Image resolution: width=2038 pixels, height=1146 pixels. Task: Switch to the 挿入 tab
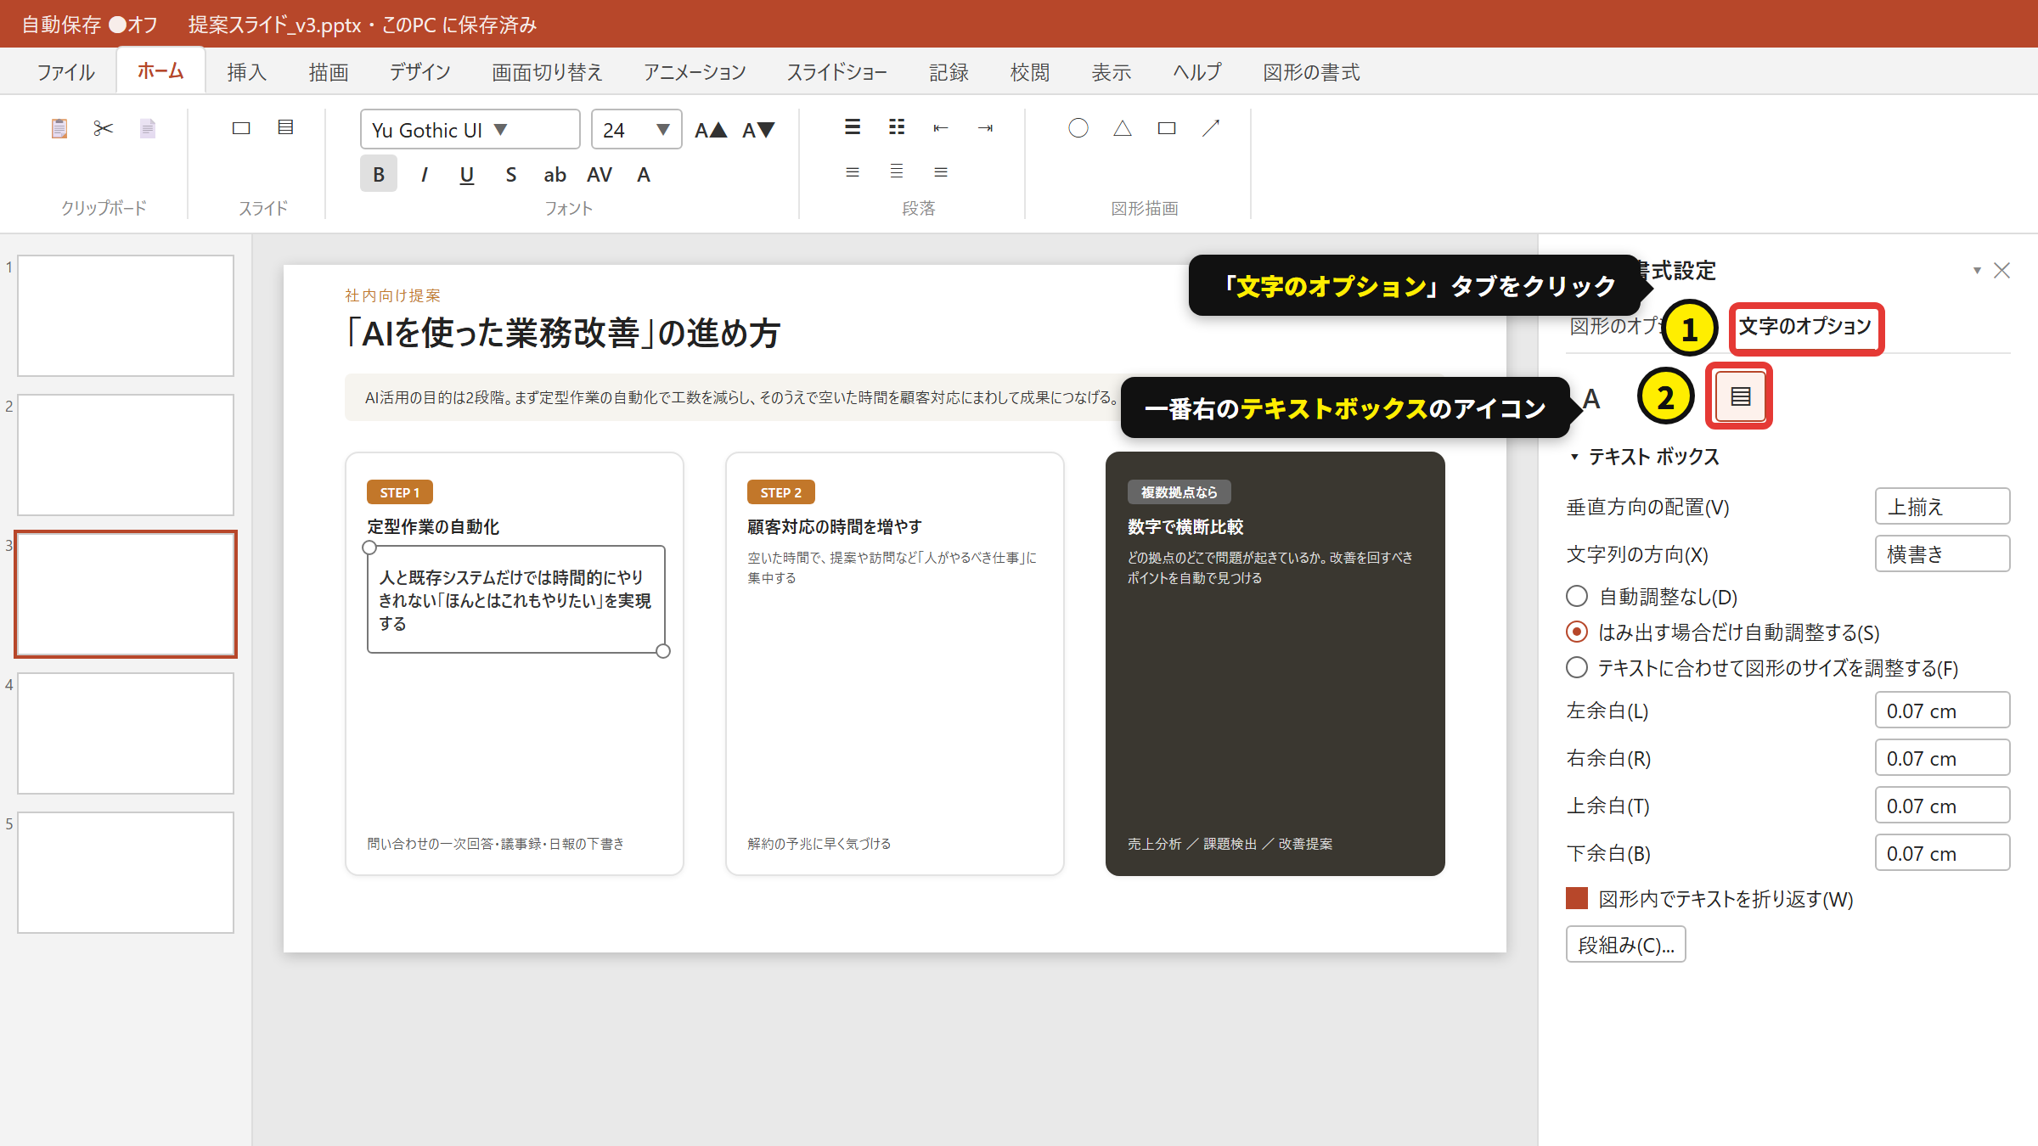[247, 72]
